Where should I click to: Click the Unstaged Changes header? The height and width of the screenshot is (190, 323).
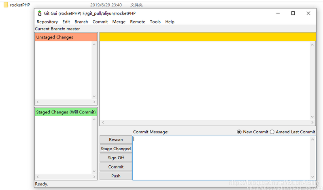point(66,37)
